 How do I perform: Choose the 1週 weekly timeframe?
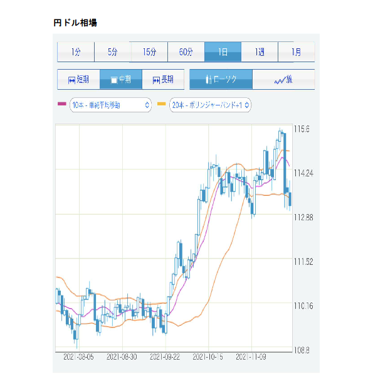pyautogui.click(x=260, y=52)
